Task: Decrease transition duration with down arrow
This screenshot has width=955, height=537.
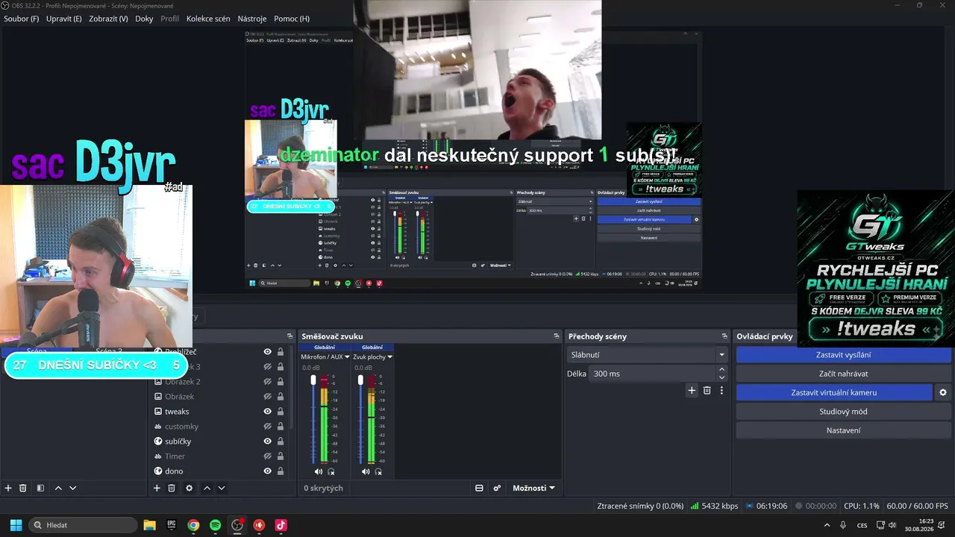Action: (x=721, y=377)
